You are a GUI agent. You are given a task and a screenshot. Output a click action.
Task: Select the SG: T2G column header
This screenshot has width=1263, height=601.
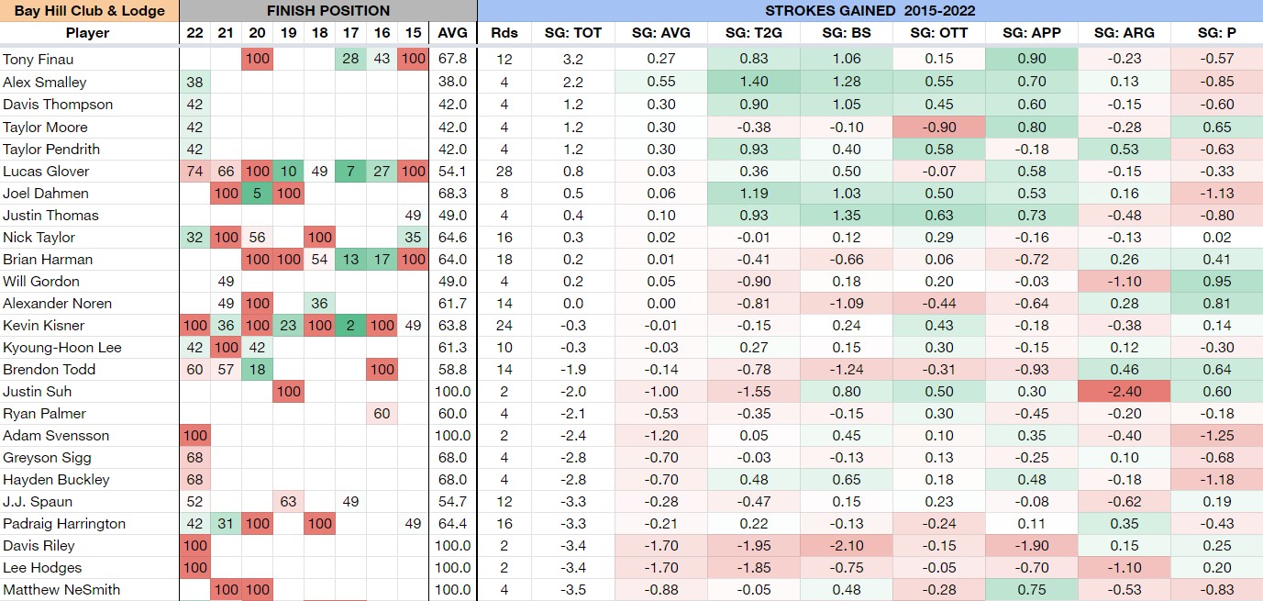(753, 33)
